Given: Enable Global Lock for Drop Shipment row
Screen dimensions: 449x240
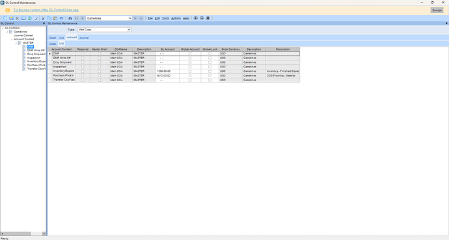Looking at the screenshot, I should [210, 62].
